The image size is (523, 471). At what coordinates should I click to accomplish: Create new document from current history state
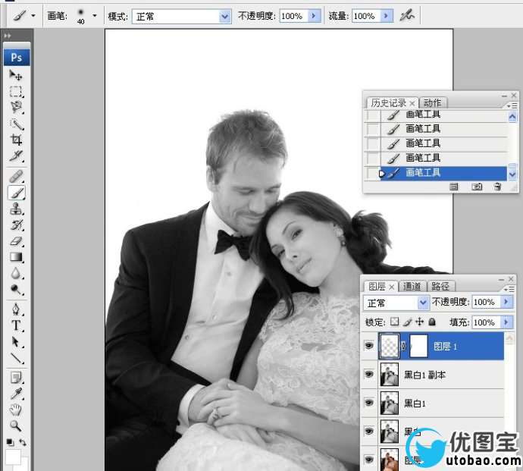[453, 187]
